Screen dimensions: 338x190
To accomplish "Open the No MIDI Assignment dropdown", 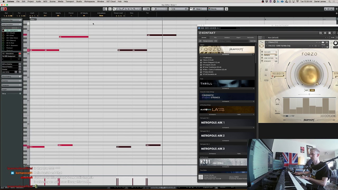I will (10, 56).
